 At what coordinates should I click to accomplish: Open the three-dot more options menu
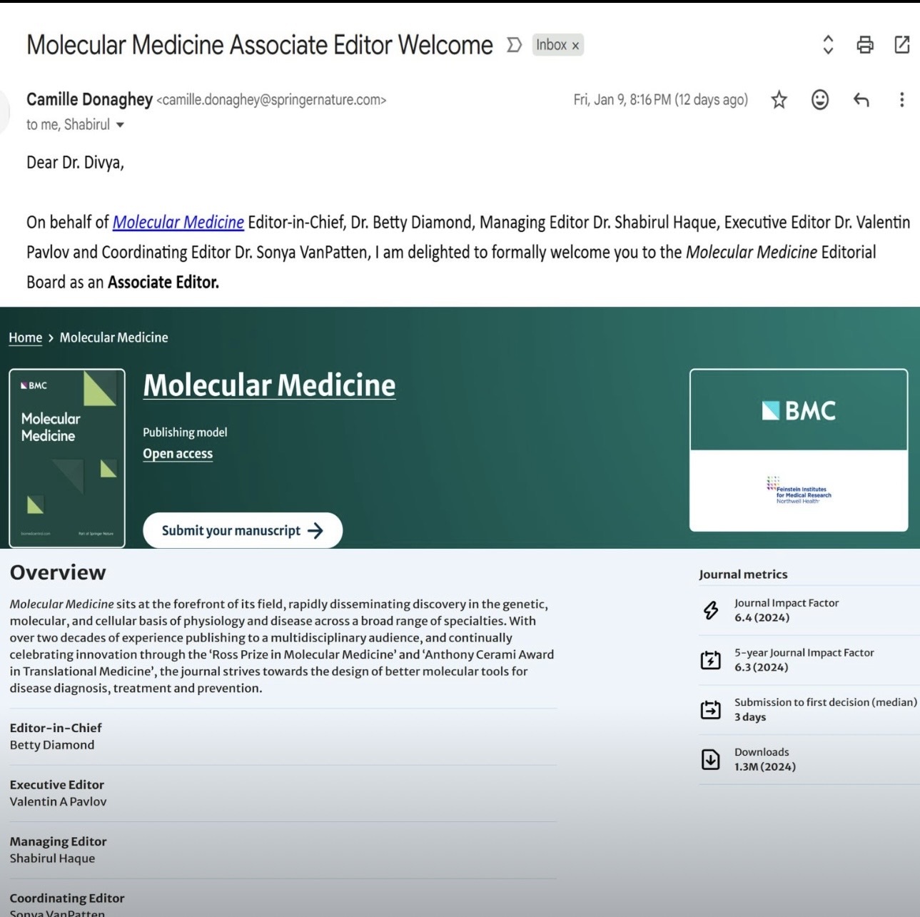pos(901,100)
